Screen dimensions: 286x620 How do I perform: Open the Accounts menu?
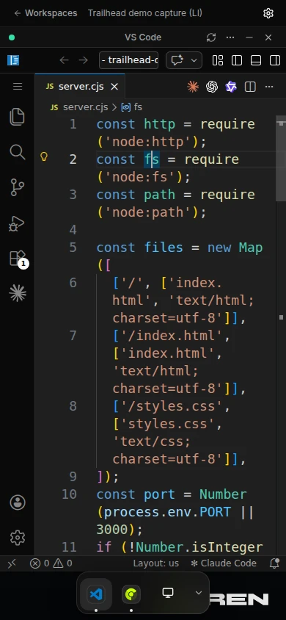click(x=18, y=502)
